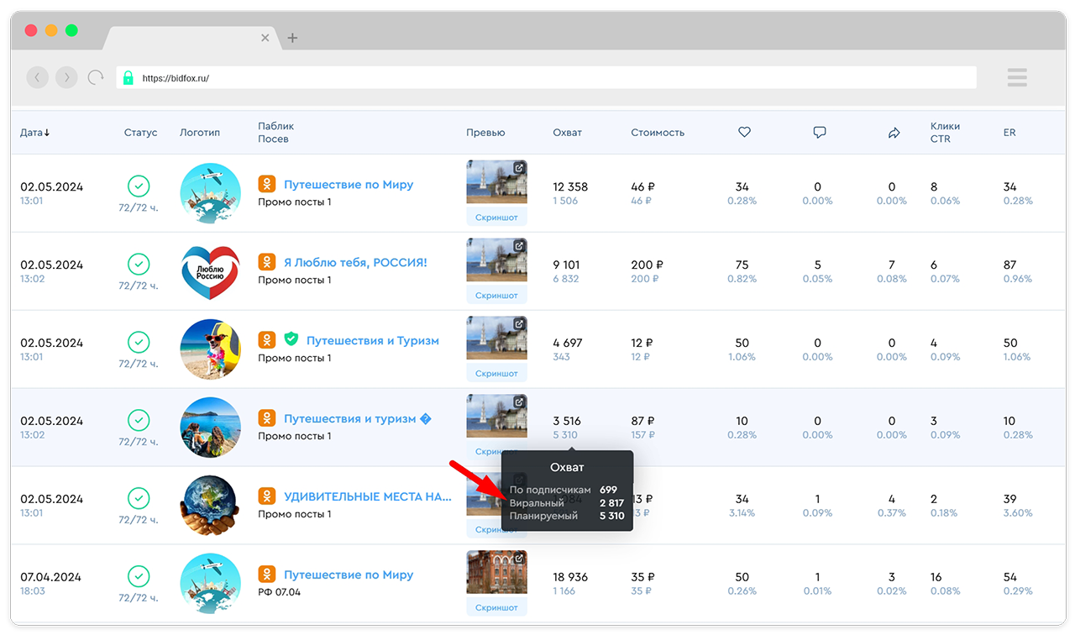The width and height of the screenshot is (1075, 635).
Task: Click the Стоимость column header
Action: pos(658,133)
